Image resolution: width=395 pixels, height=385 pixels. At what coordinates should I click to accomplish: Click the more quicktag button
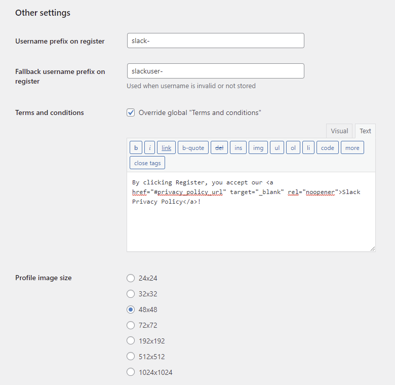[x=352, y=148]
